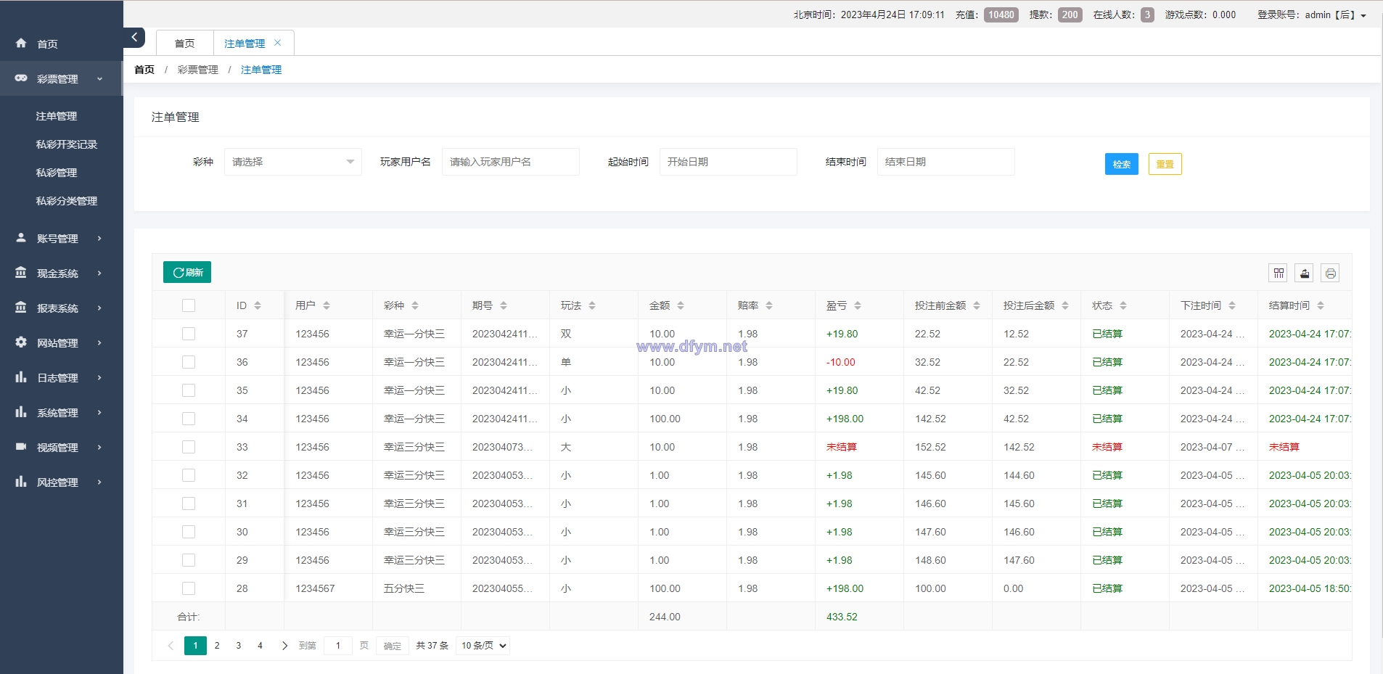The image size is (1383, 674).
Task: Expand the 账号管理 sidebar menu
Action: pos(61,238)
